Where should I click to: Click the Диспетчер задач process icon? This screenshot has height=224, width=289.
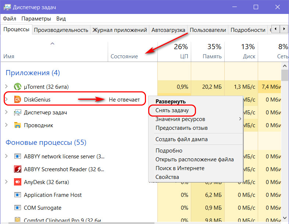pos(17,113)
